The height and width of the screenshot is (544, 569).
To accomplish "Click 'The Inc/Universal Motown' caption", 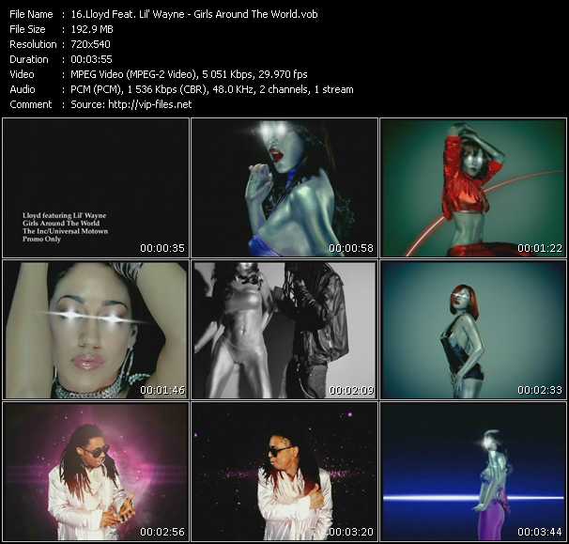I will [66, 231].
